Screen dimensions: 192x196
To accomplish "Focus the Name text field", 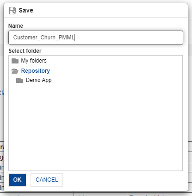I will [x=96, y=38].
